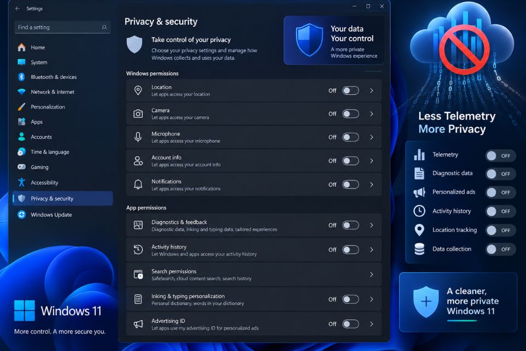Viewport: 526px width, 351px height.
Task: Open Network & internet settings
Action: [x=62, y=92]
